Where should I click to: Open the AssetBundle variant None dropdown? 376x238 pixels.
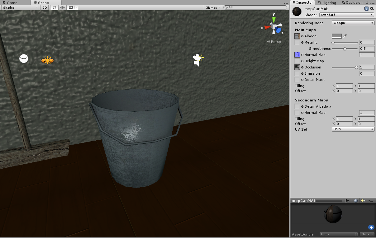point(367,234)
